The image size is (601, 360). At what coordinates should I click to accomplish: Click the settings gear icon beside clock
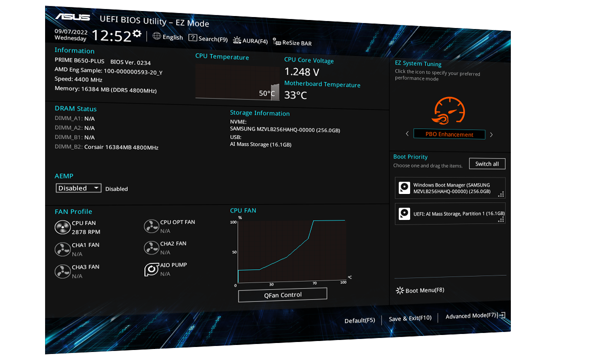point(137,34)
